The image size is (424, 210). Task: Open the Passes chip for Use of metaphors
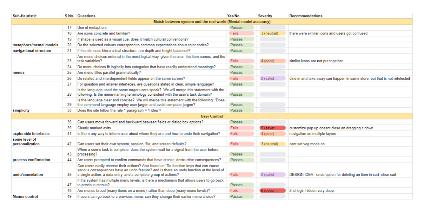241,28
